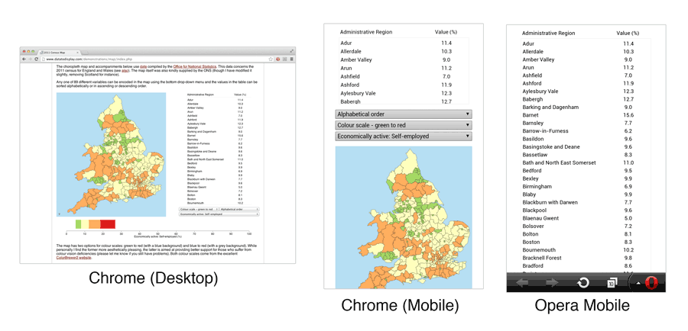Tap back arrow in Opera Mobile toolbar
This screenshot has height=331, width=688.
[x=522, y=283]
